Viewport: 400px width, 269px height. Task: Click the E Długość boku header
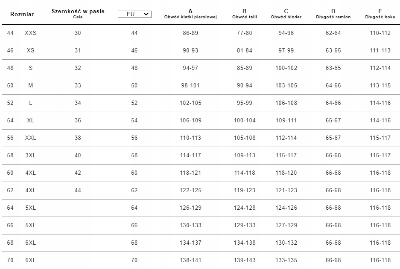380,14
